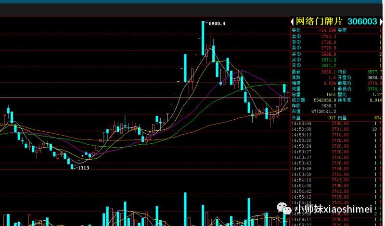Select the 量比 value 1.27
Image resolution: width=385 pixels, height=226 pixels.
[x=377, y=95]
